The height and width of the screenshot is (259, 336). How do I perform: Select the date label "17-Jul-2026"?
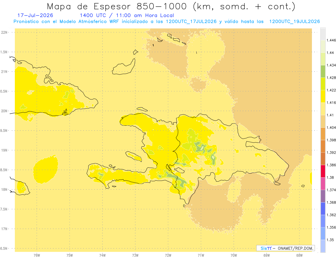35,15
